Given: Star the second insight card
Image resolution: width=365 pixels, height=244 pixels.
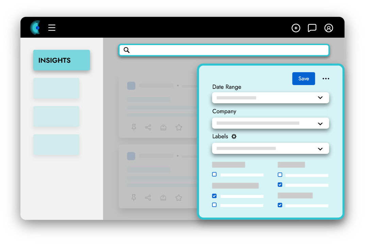Looking at the screenshot, I should 179,198.
